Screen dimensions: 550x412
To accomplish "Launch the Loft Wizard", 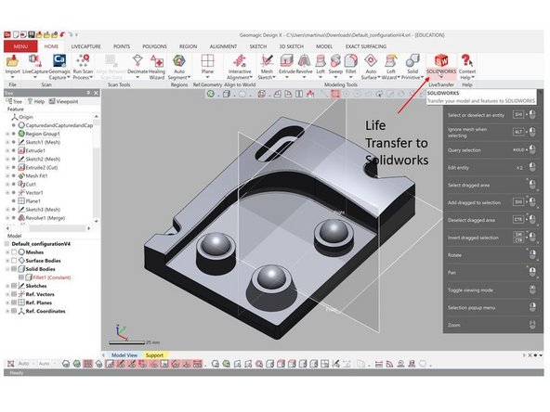I will click(391, 61).
